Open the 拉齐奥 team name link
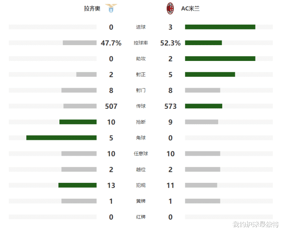This screenshot has height=232, width=282. 93,8
